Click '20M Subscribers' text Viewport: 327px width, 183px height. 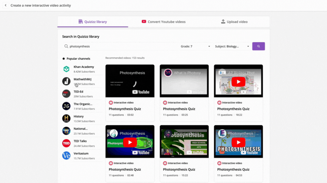tap(83, 96)
